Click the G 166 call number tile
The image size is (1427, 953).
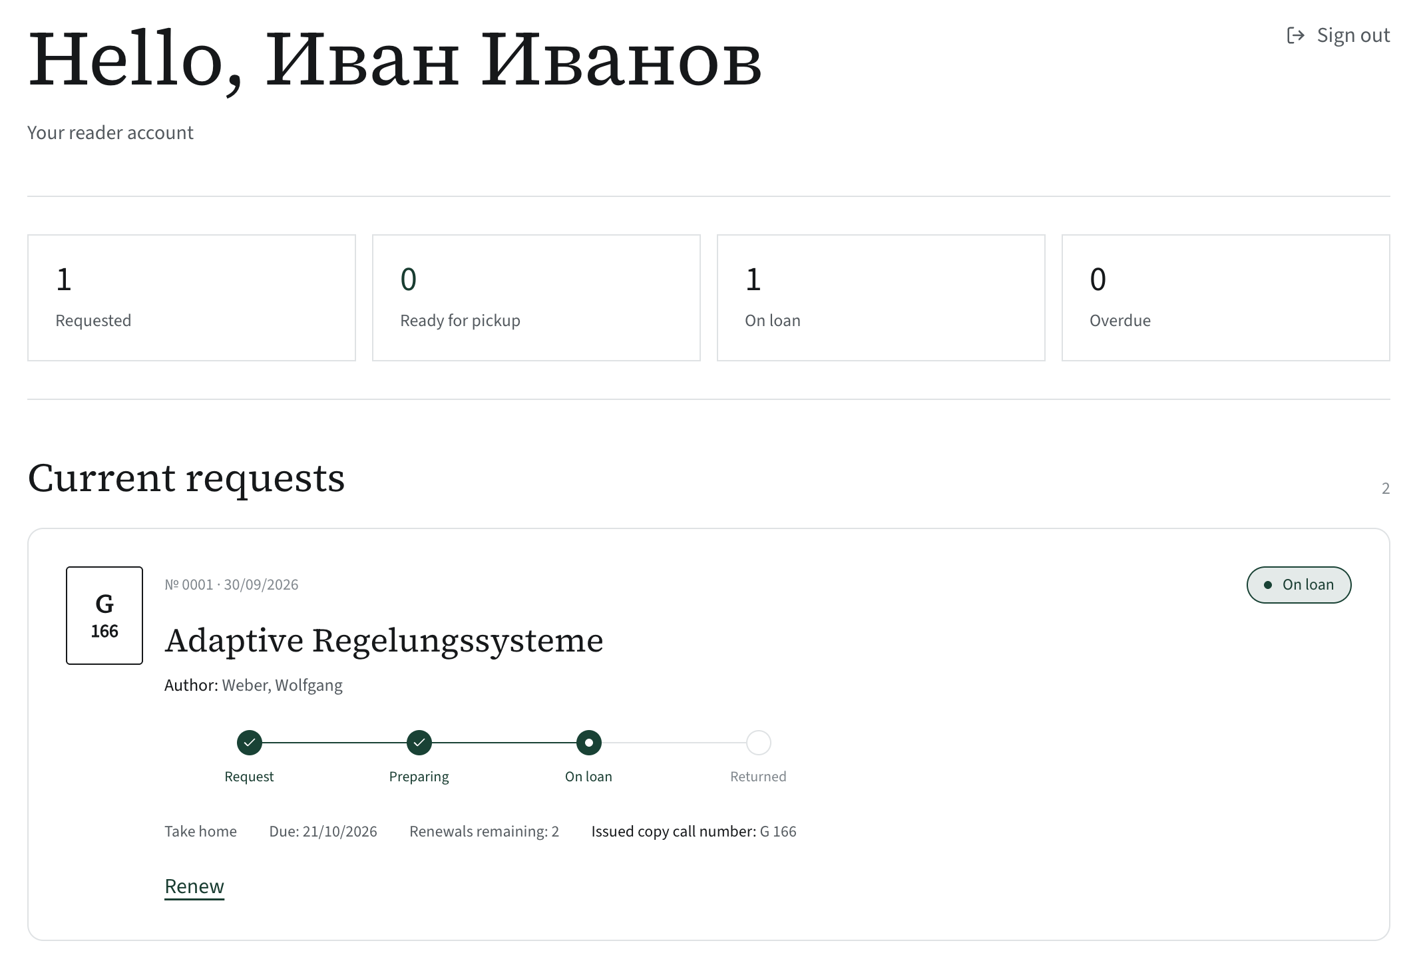click(104, 616)
